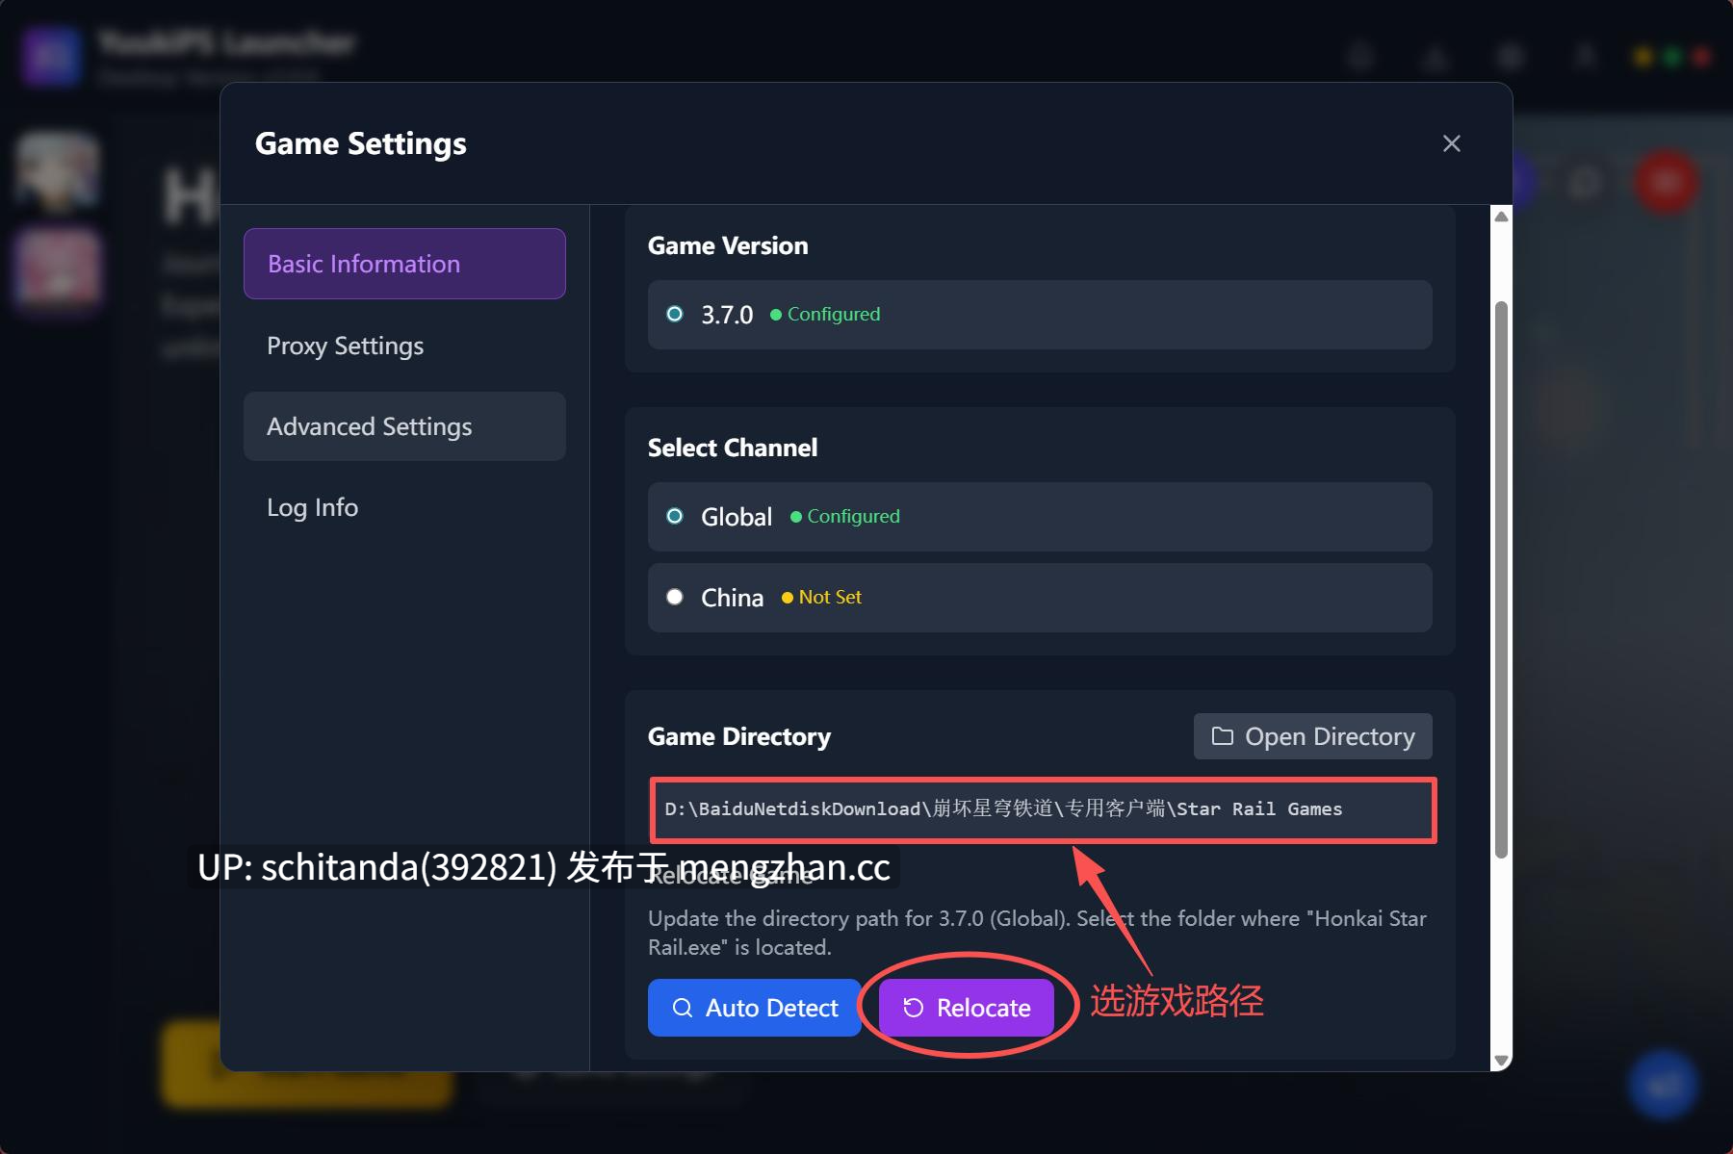Choose the Global channel radio button
The width and height of the screenshot is (1733, 1154).
(x=675, y=516)
